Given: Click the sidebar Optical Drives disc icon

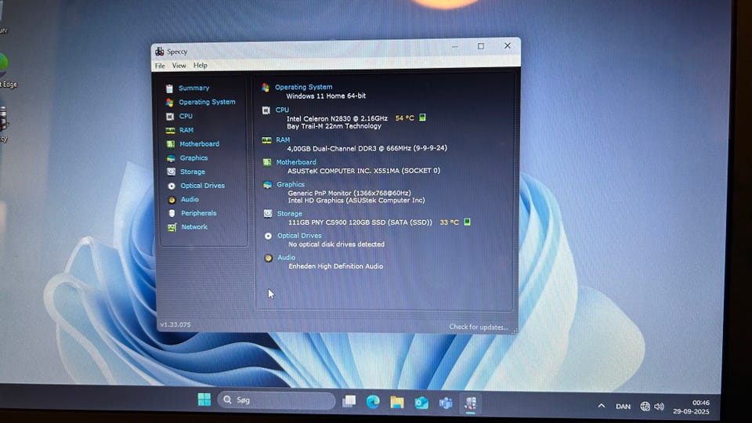Looking at the screenshot, I should pos(172,186).
